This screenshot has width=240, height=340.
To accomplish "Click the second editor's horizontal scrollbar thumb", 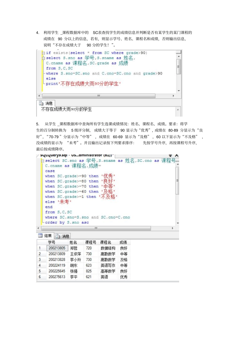I will [96, 228].
